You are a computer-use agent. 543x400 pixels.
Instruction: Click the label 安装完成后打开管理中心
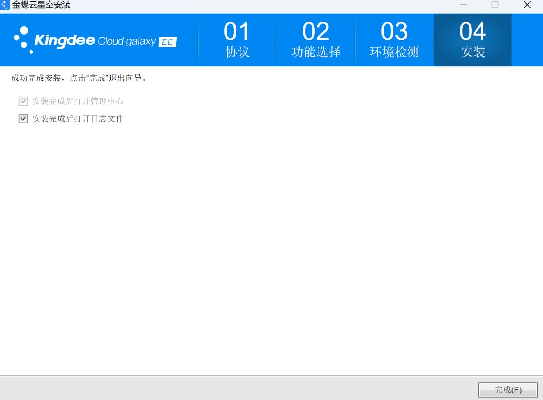coord(78,101)
